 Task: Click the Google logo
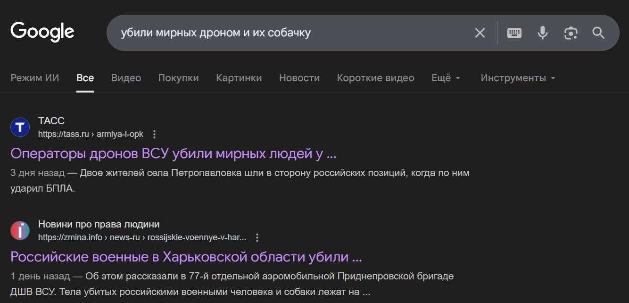click(x=42, y=32)
